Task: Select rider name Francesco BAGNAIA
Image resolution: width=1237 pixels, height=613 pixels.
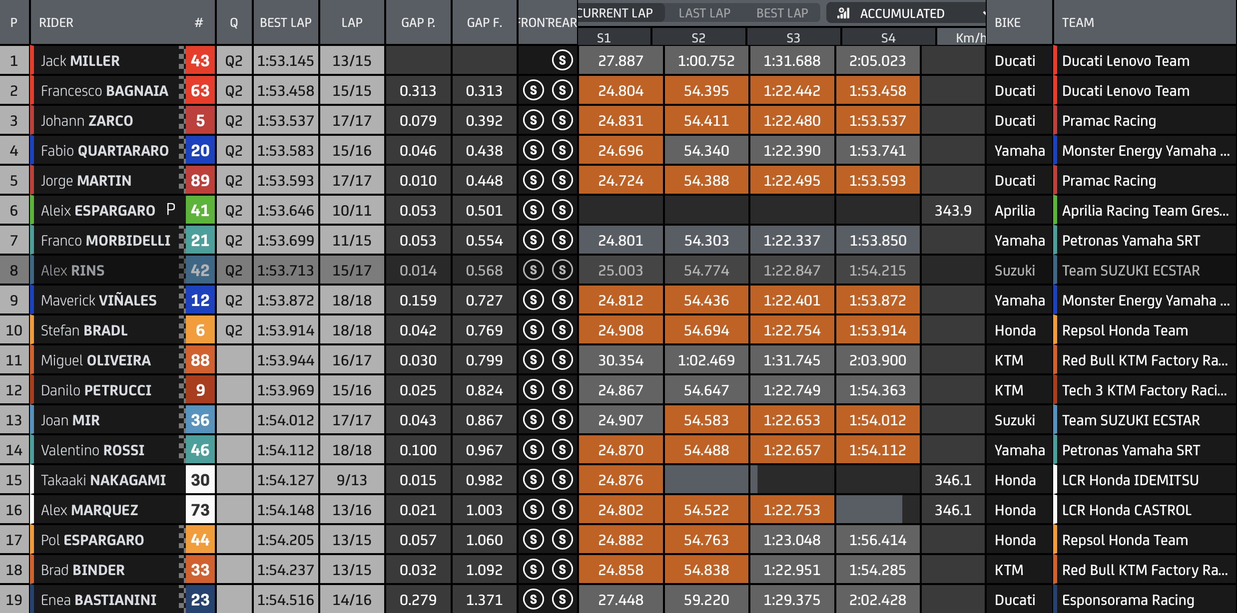Action: (x=104, y=90)
